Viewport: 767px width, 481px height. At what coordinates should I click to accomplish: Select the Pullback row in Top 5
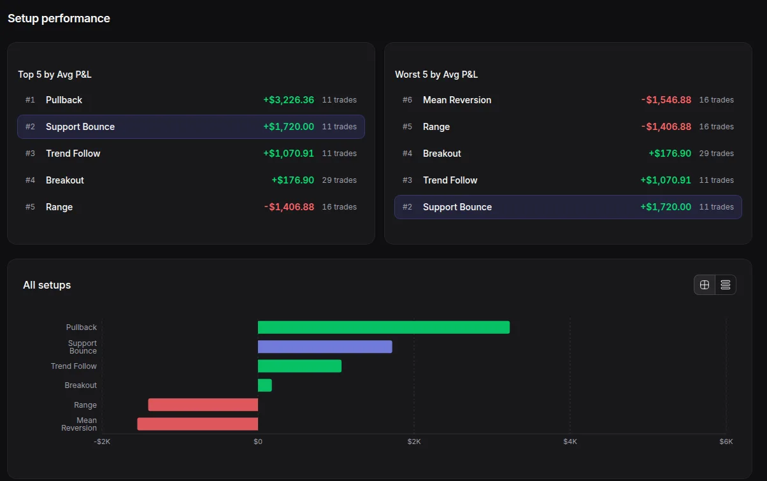tap(191, 100)
